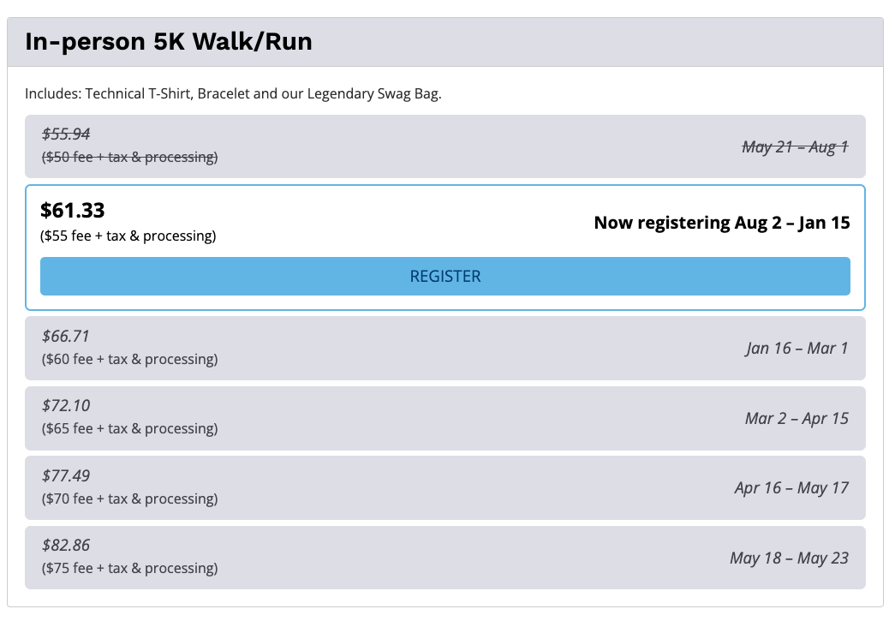
Task: Click the Jan 16 – Mar 1 date range
Action: pos(797,348)
